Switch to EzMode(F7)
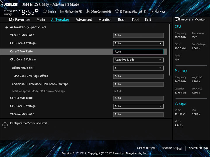The height and width of the screenshot is (157, 210). click(x=171, y=148)
